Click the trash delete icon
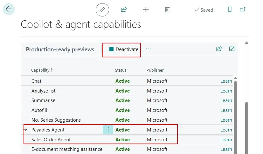 (167, 10)
